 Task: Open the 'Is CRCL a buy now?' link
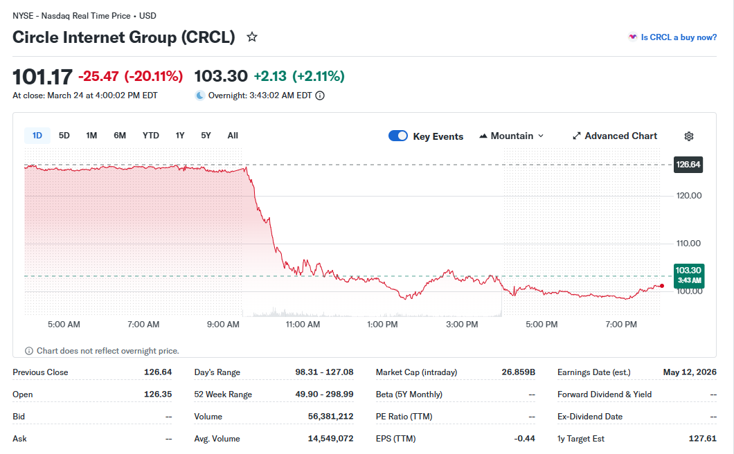[679, 37]
